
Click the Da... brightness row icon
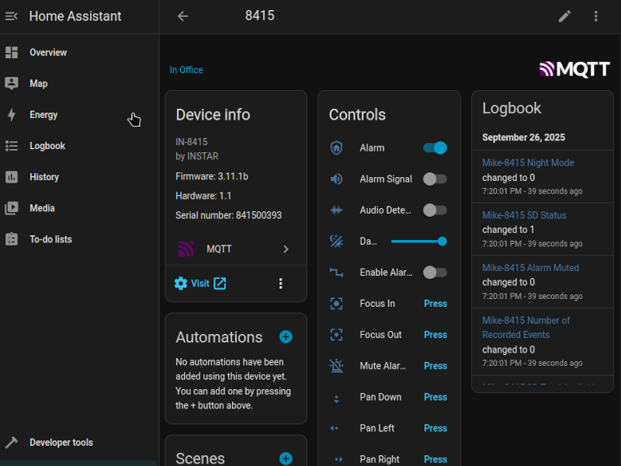[x=336, y=241]
